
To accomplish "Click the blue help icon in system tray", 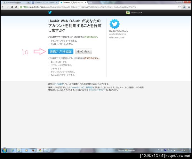I will tap(165, 150).
